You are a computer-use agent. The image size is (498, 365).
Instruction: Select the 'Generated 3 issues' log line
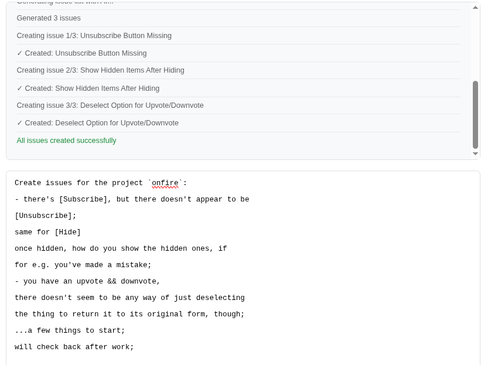pos(49,18)
